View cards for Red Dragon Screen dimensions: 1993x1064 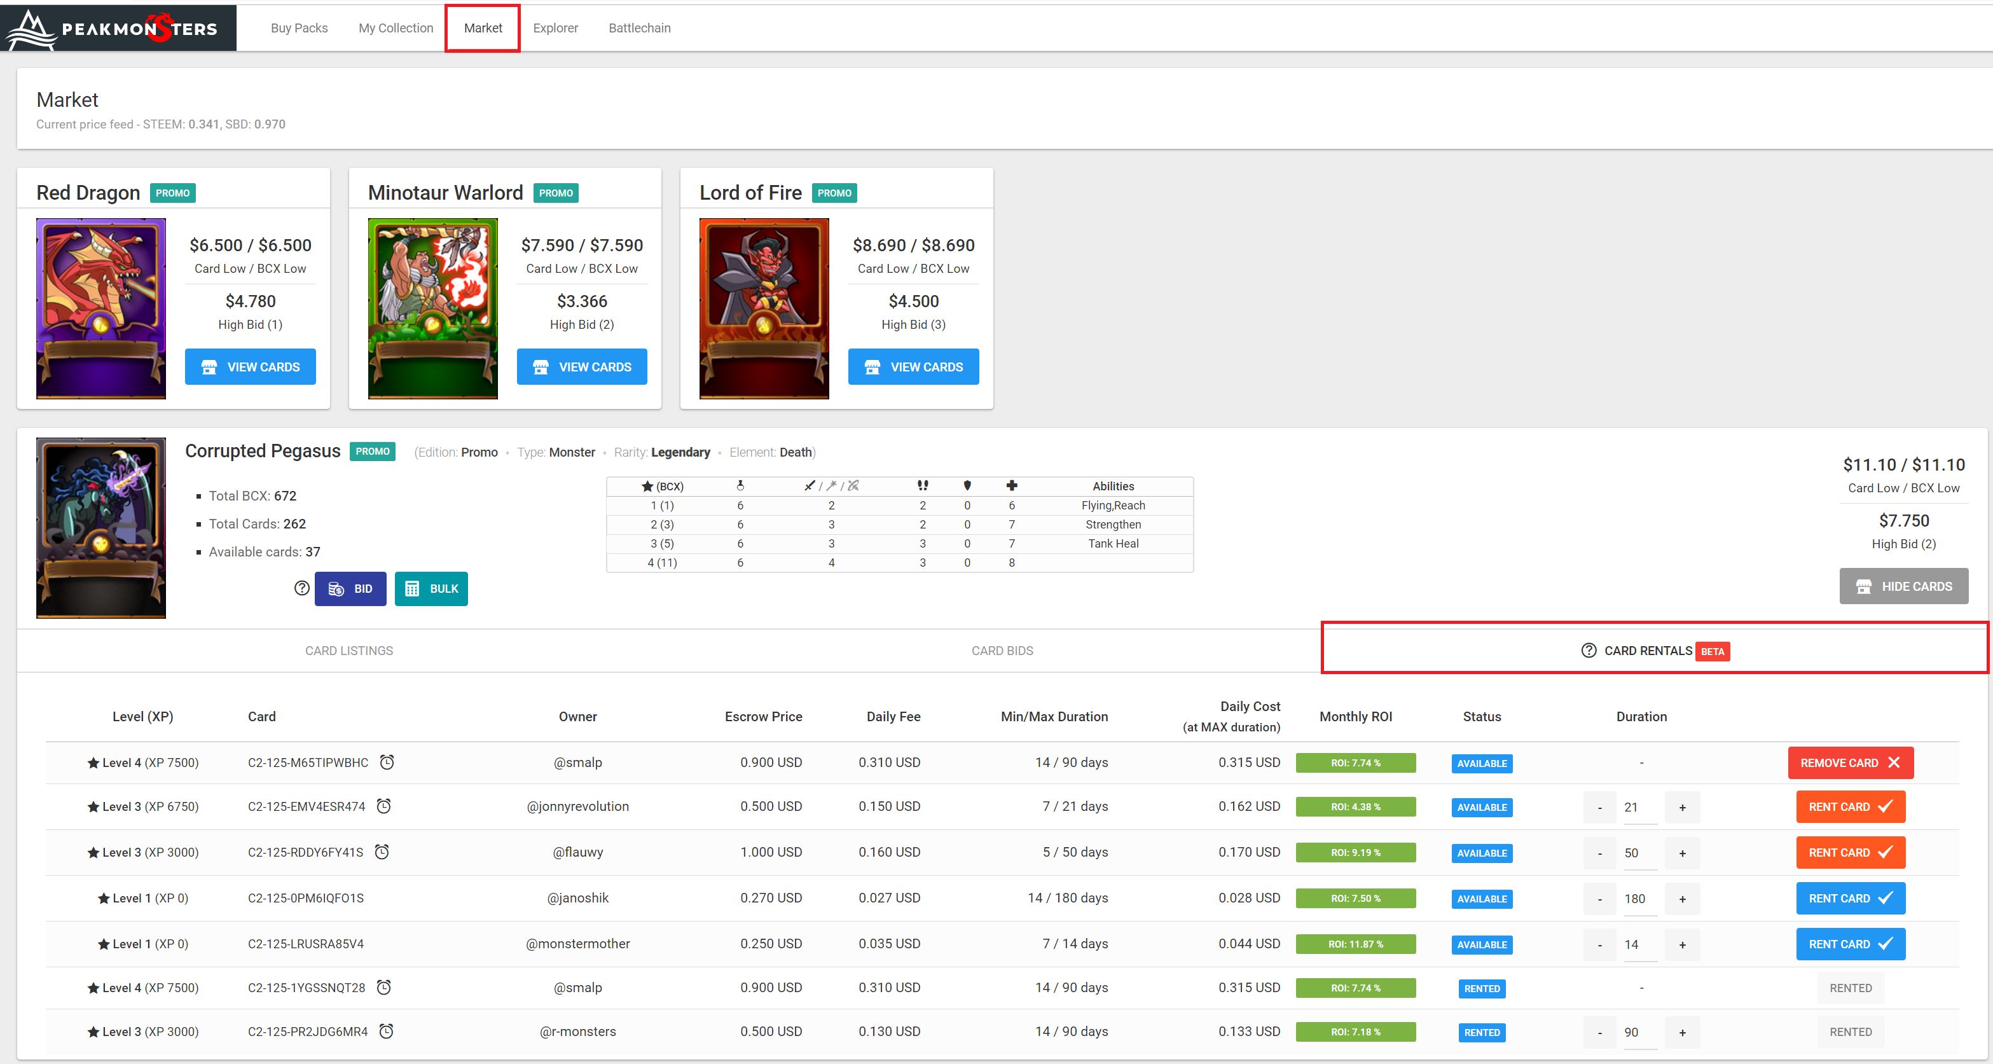(250, 367)
